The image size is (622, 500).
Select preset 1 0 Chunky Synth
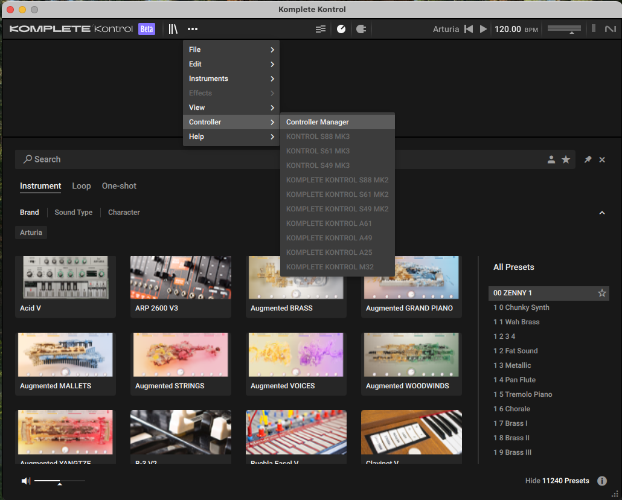521,307
